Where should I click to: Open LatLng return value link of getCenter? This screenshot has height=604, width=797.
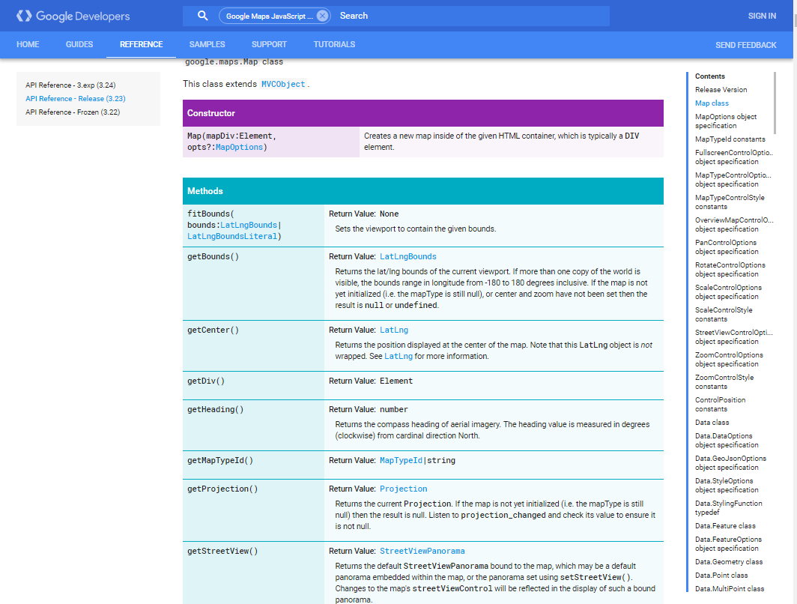point(394,330)
